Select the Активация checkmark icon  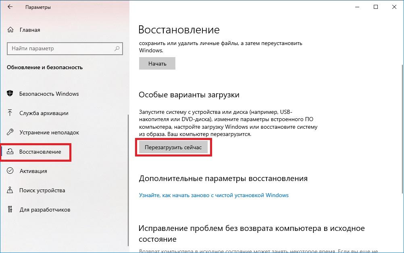point(10,171)
